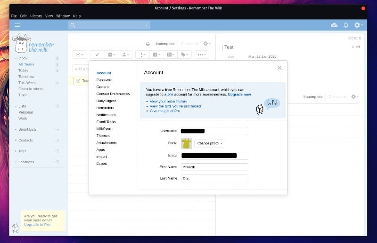Open the tag toolbar dropdown
The image size is (377, 243).
pos(184,55)
